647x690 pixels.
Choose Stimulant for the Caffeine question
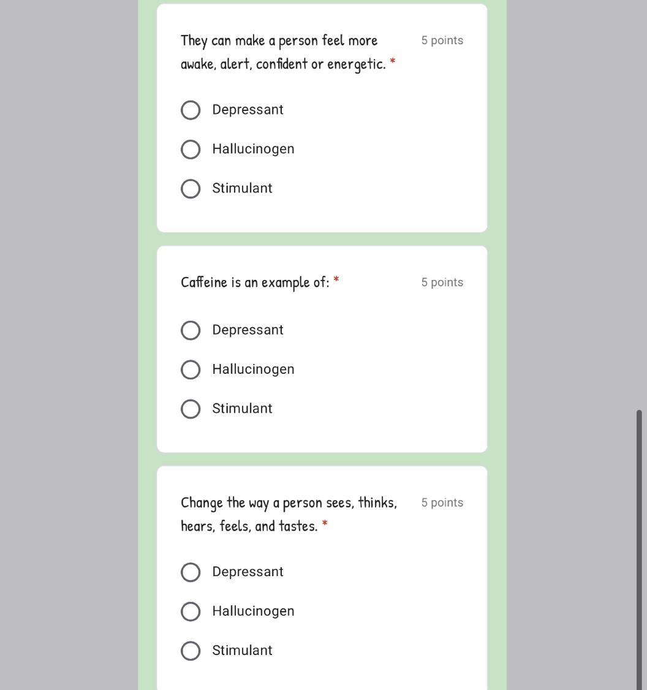tap(191, 409)
